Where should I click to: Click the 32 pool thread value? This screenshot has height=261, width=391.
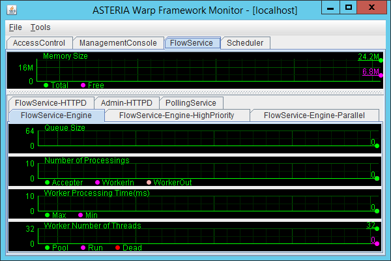(x=371, y=225)
